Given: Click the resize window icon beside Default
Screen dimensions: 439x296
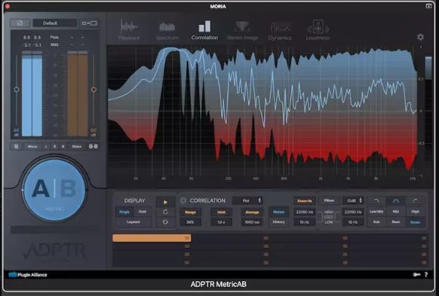Looking at the screenshot, I should 89,23.
